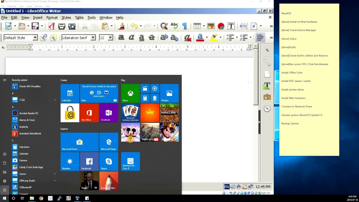Open the highlighting color dropdown arrow
The width and height of the screenshot is (359, 202).
pyautogui.click(x=220, y=38)
